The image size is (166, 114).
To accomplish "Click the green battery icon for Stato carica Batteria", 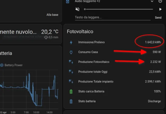I will pos(71,91).
